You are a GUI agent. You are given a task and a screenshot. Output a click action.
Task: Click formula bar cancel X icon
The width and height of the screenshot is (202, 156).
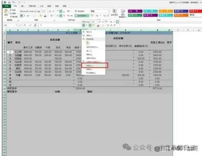click(25, 25)
